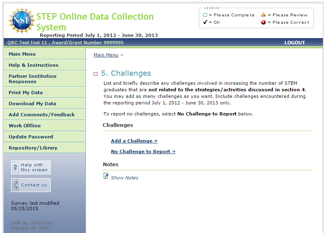Screen dimensions: 327x233
Task: Click the question mark help icon
Action: click(x=16, y=167)
